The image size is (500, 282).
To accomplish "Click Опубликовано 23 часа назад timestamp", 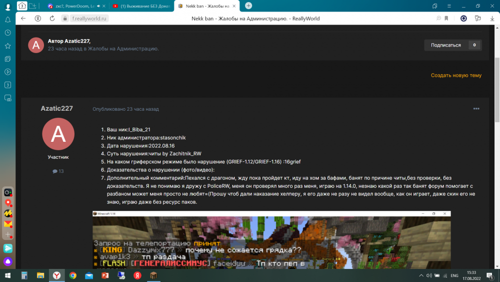I will pyautogui.click(x=125, y=109).
